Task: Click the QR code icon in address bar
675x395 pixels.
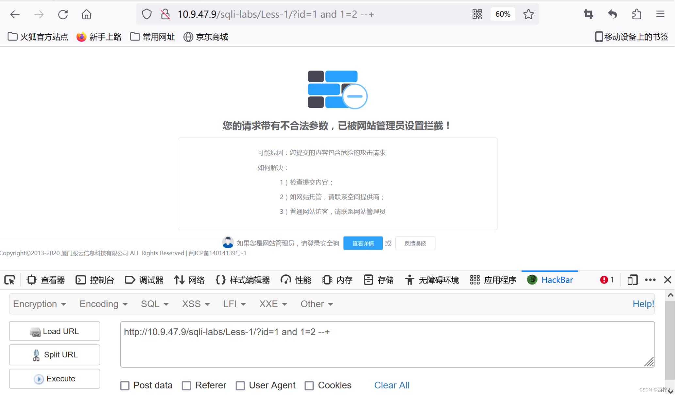Action: coord(477,14)
